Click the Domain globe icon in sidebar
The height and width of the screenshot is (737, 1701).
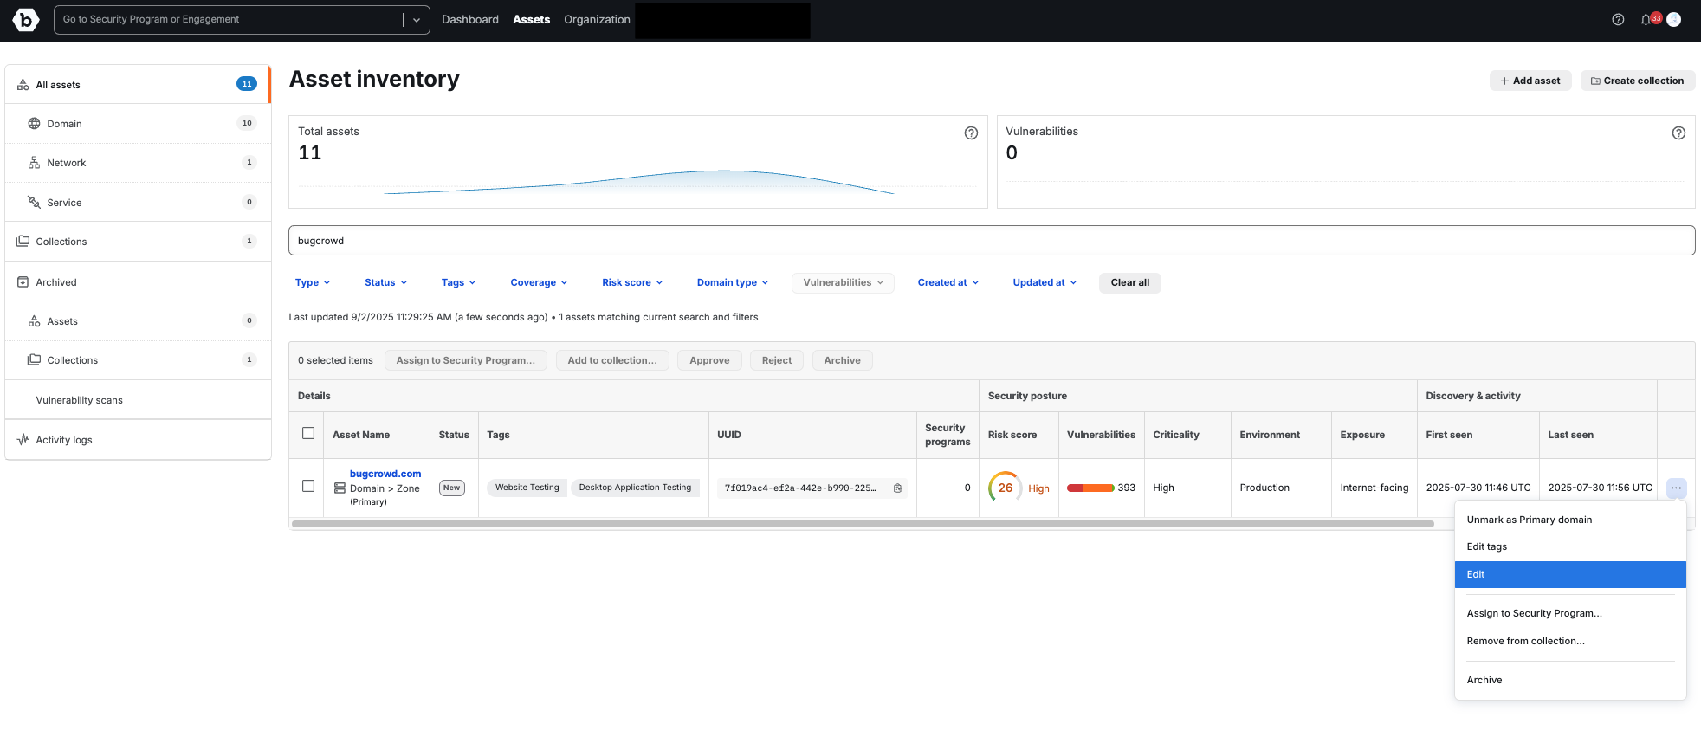(34, 124)
